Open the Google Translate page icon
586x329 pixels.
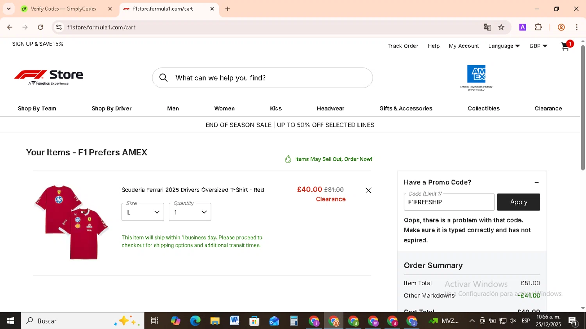point(487,27)
